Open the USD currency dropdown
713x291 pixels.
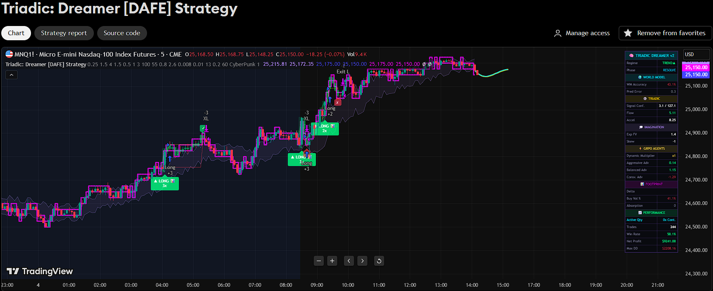click(x=696, y=55)
